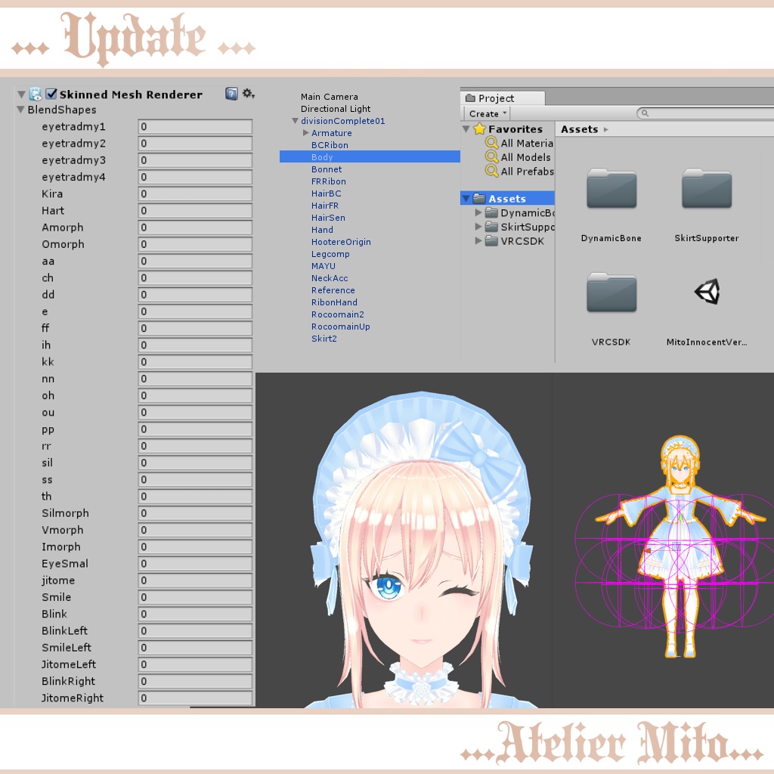Collapse the Skinned Mesh Renderer component
774x774 pixels.
21,94
